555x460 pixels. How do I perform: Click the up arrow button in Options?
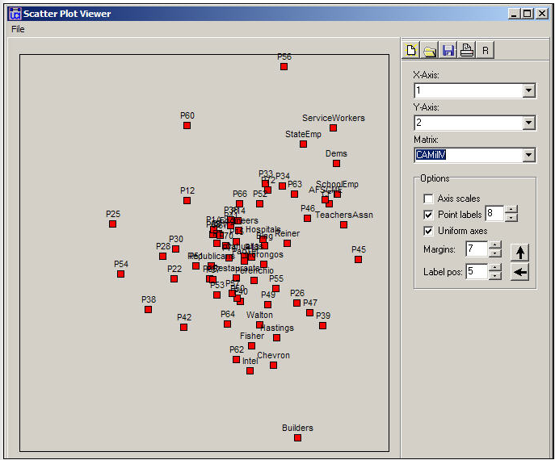click(x=520, y=251)
